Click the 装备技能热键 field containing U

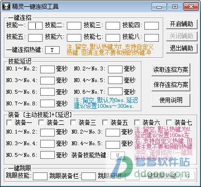click(x=118, y=155)
